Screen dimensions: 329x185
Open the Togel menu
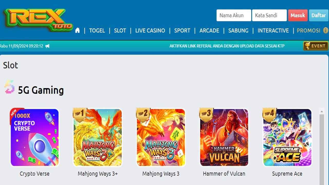(97, 31)
